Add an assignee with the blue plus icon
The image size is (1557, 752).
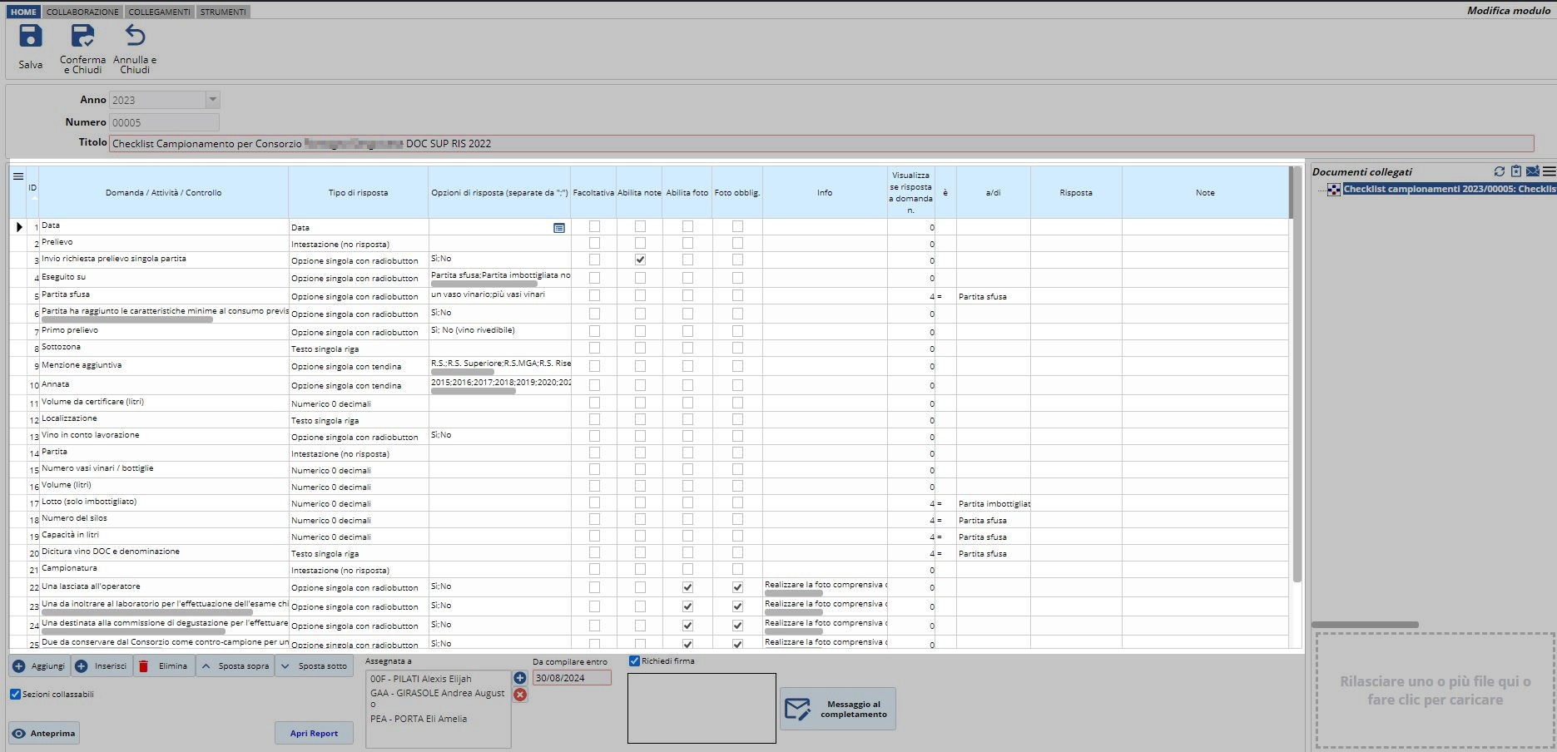pos(520,678)
